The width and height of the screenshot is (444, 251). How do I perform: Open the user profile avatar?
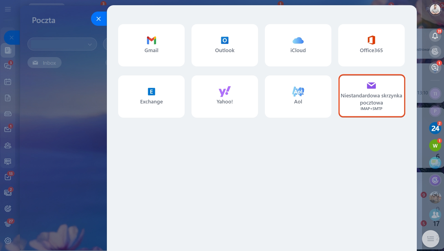click(435, 10)
